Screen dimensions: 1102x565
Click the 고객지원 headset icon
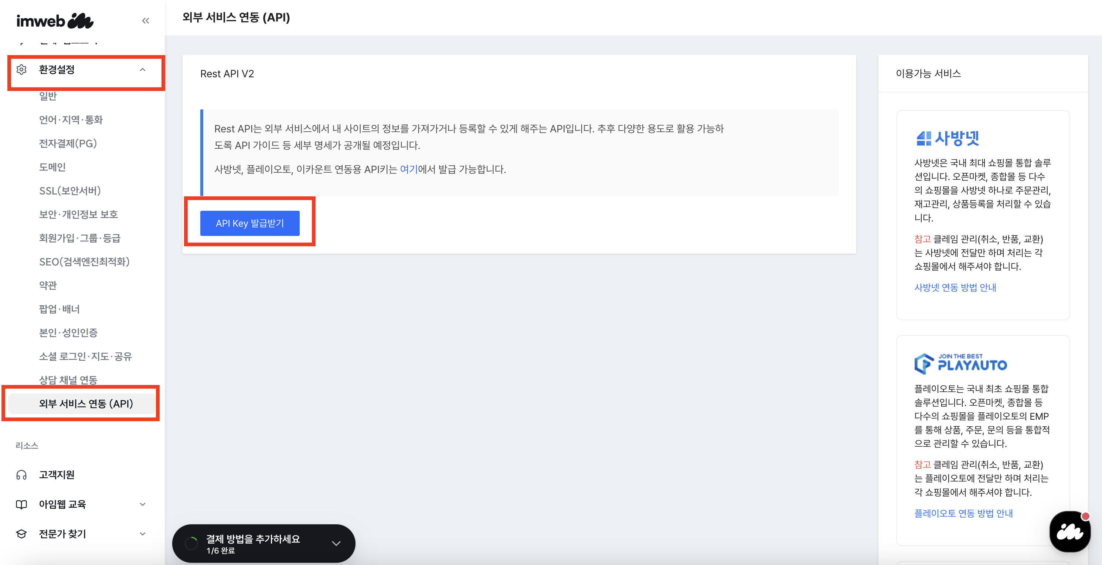pyautogui.click(x=21, y=475)
